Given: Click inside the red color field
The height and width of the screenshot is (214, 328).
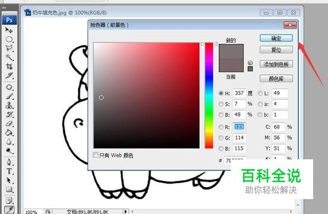Looking at the screenshot, I should pos(147,96).
